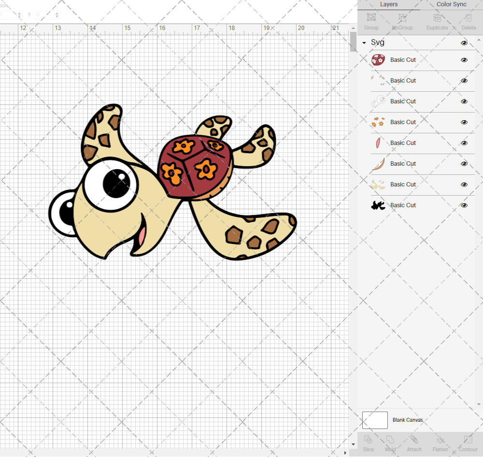Click the Delete trash icon
The height and width of the screenshot is (457, 483).
click(x=469, y=17)
